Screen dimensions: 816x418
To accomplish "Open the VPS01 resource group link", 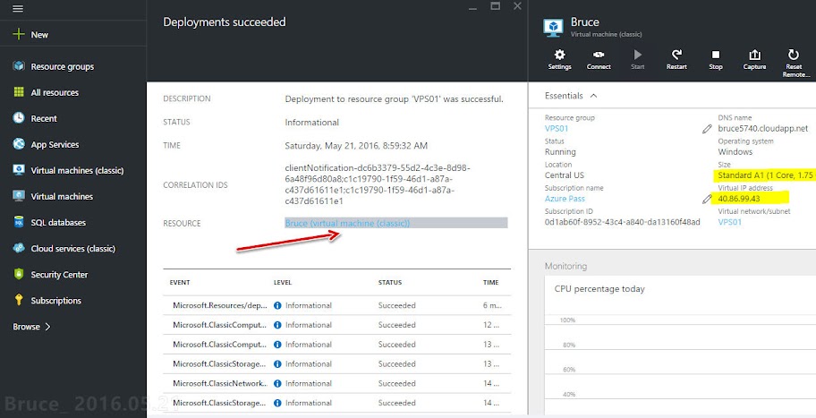I will point(557,128).
